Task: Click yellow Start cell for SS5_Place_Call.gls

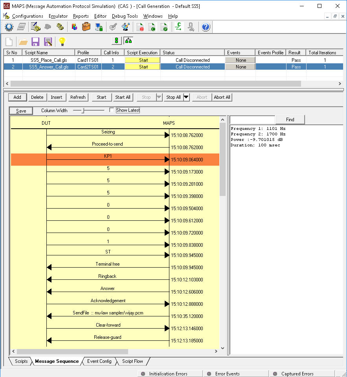Action: (x=142, y=60)
